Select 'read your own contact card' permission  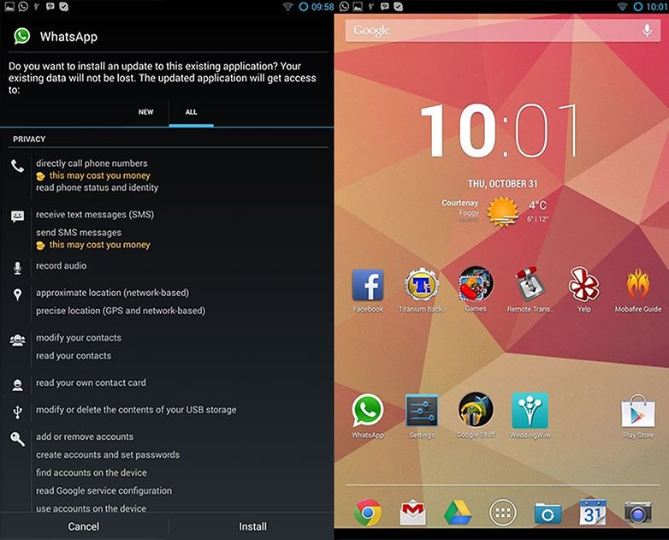(x=91, y=383)
